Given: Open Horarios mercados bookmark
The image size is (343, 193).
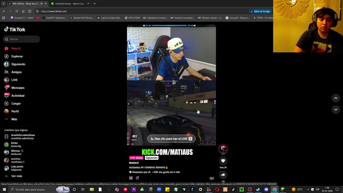Looking at the screenshot, I should coord(182,18).
